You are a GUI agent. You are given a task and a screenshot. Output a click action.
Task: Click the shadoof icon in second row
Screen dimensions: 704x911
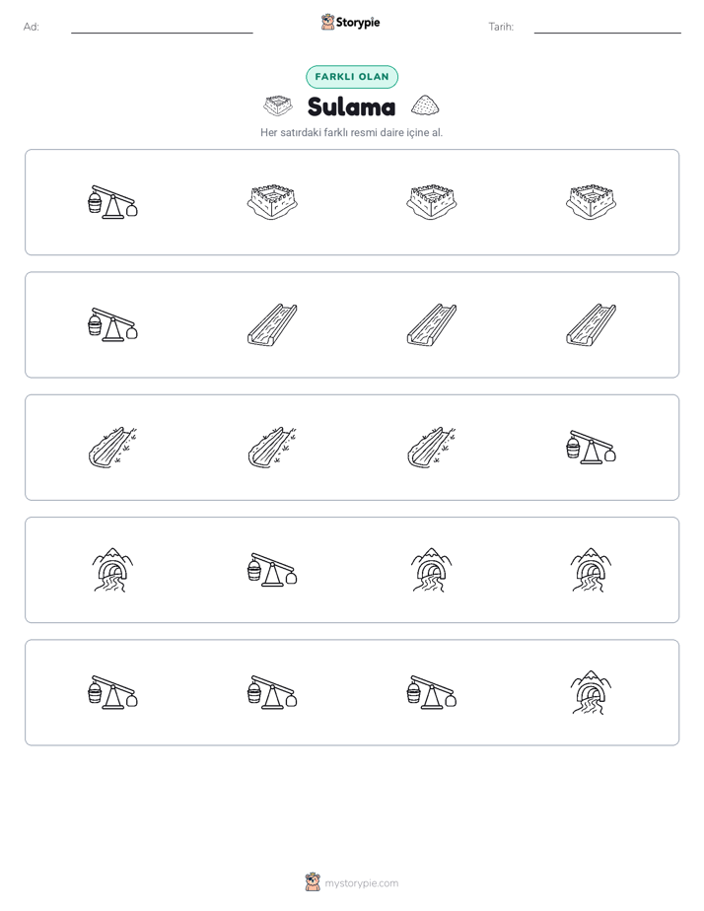click(112, 324)
